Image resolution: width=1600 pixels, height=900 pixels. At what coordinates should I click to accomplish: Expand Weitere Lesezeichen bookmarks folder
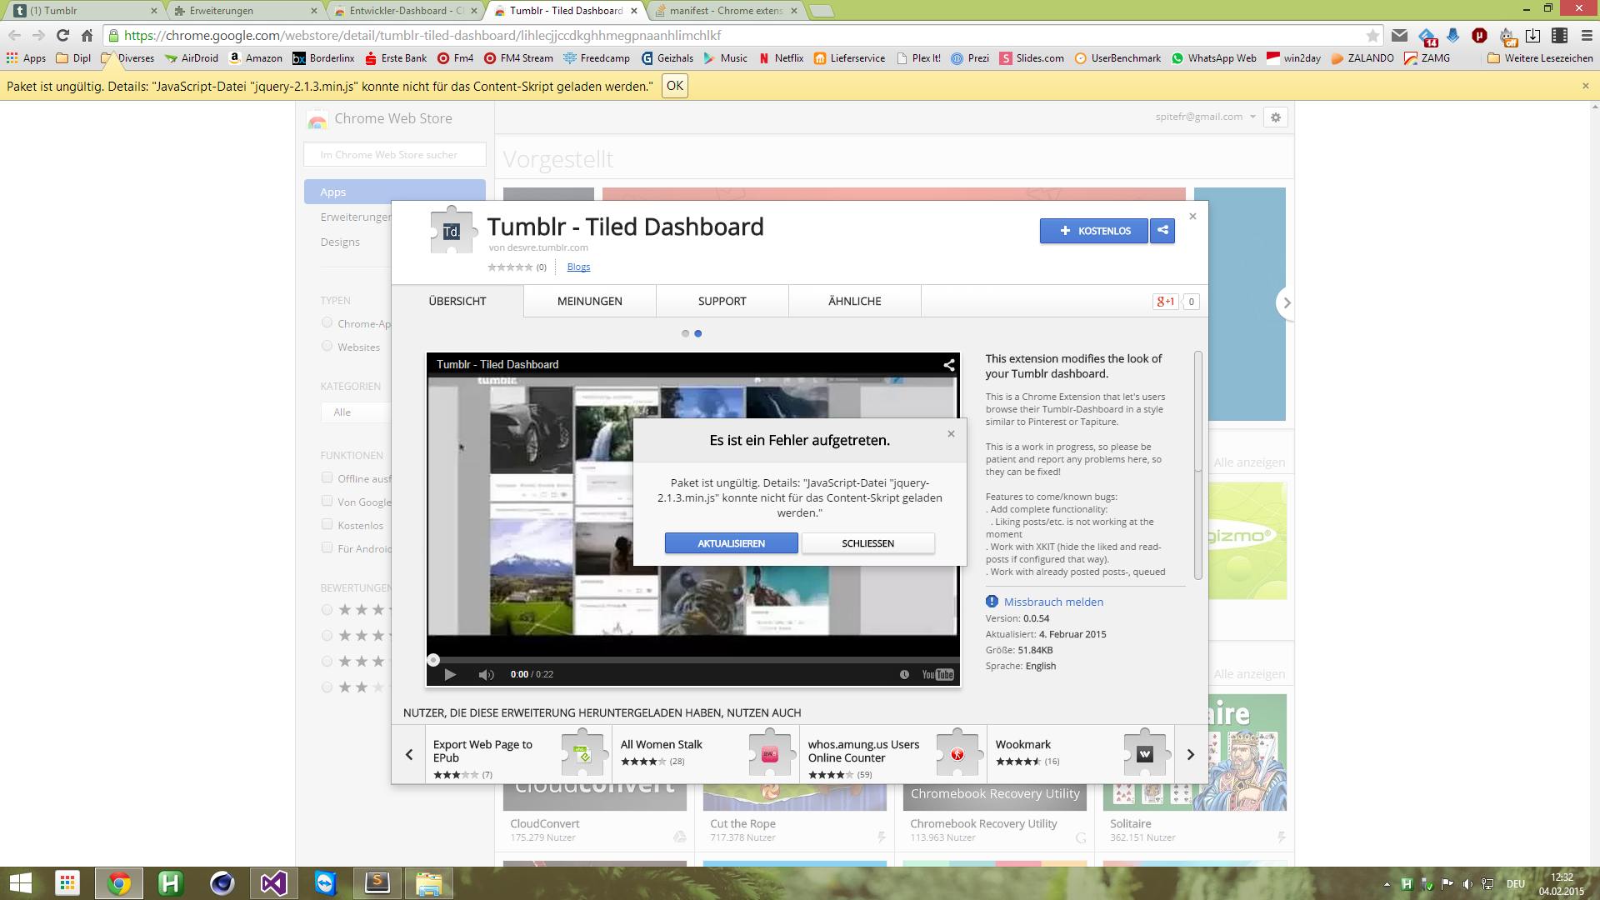[x=1540, y=58]
